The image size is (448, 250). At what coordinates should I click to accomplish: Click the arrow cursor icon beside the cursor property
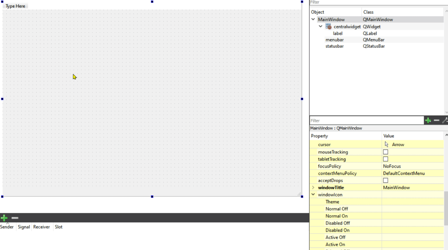coord(386,144)
